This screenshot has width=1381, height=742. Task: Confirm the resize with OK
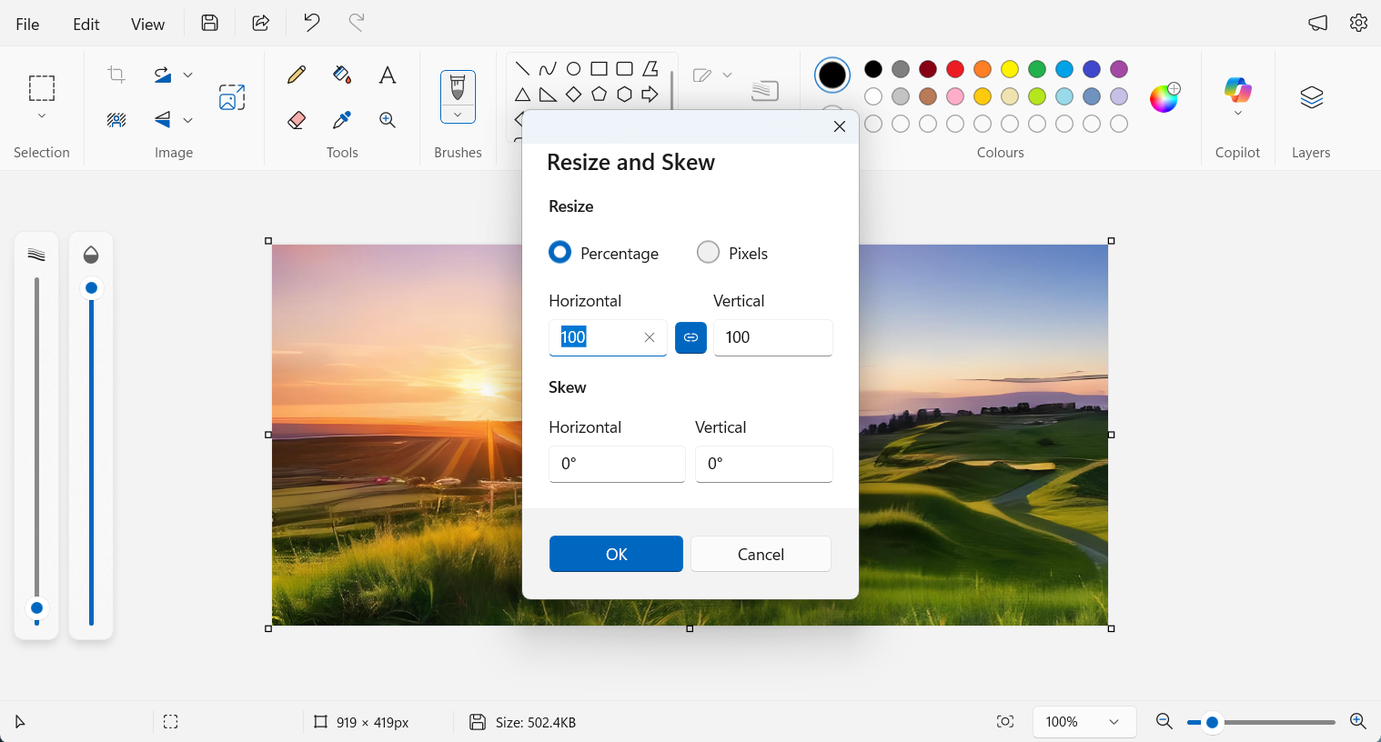coord(616,554)
